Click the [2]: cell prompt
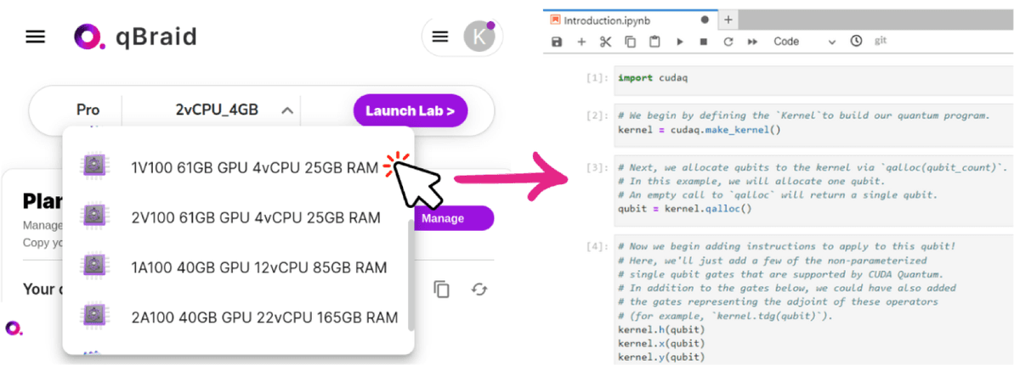 pos(597,115)
